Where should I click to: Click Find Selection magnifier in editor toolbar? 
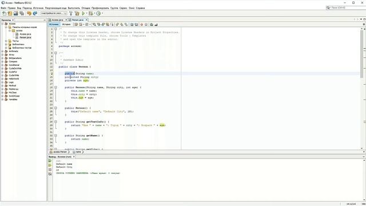(x=94, y=24)
